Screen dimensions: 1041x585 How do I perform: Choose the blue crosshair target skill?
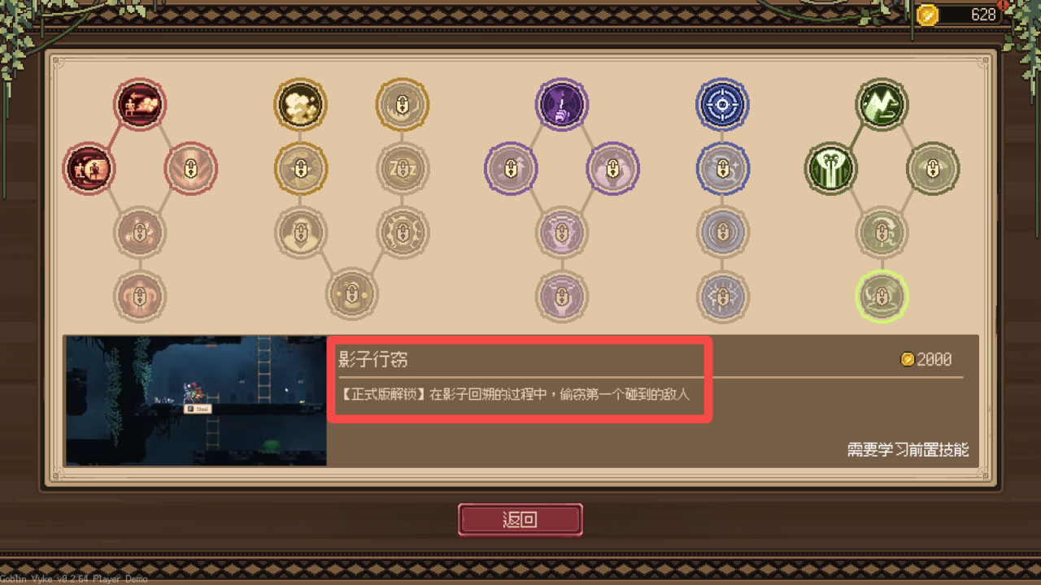click(x=722, y=105)
